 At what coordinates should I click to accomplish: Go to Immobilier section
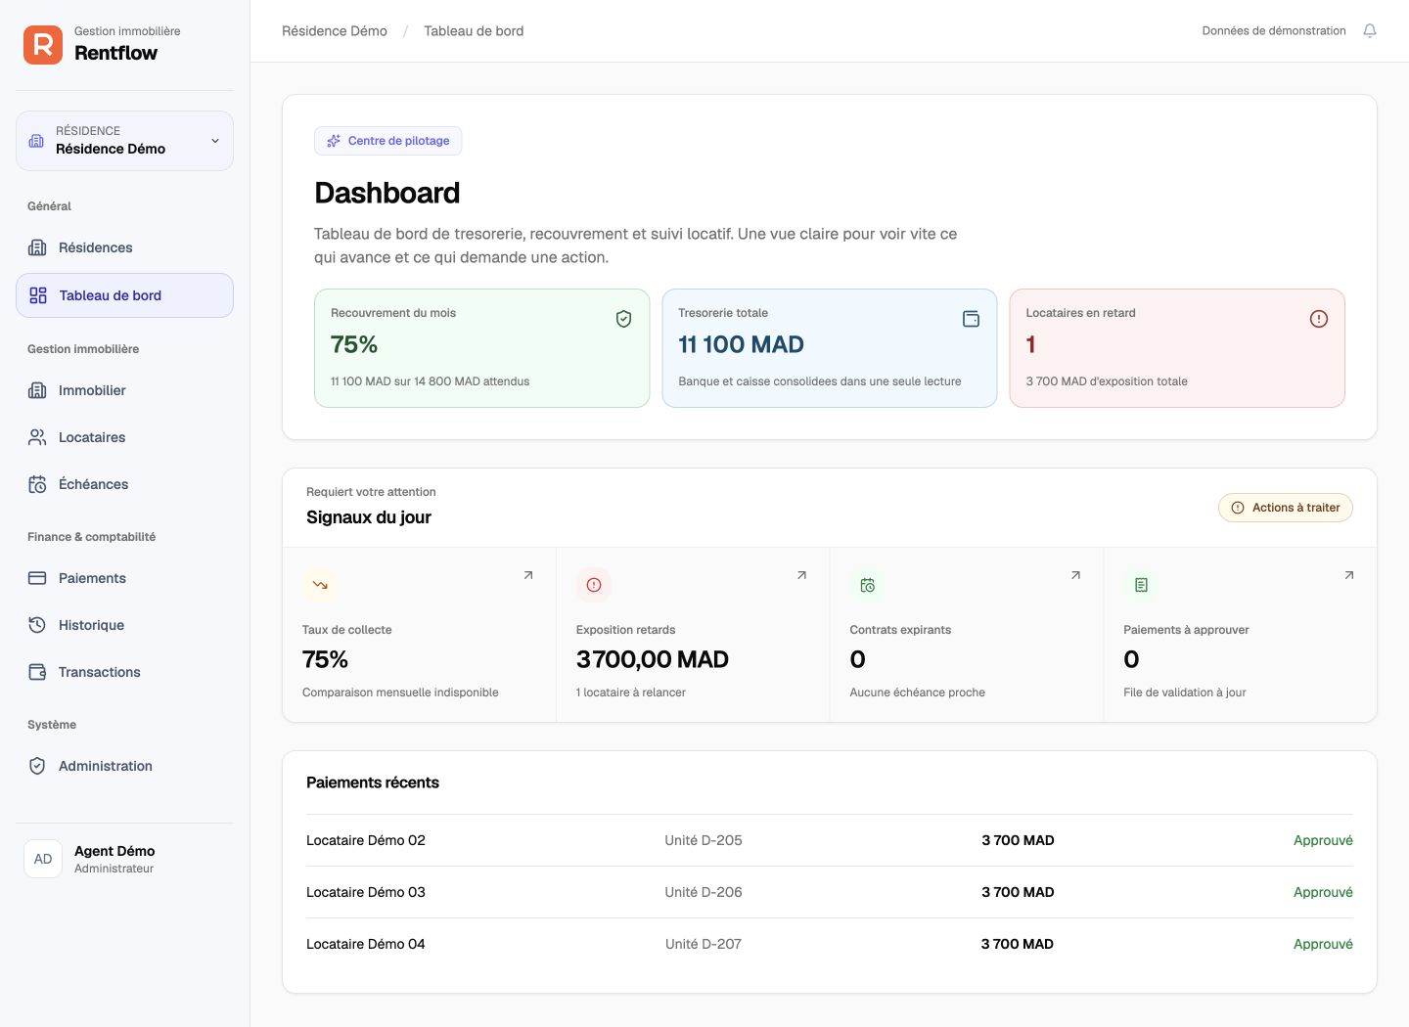124,390
